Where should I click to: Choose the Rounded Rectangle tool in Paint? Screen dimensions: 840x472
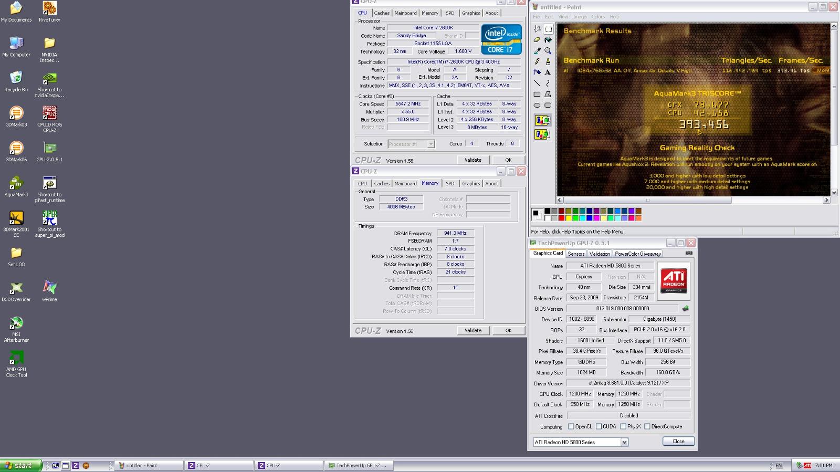coord(548,105)
